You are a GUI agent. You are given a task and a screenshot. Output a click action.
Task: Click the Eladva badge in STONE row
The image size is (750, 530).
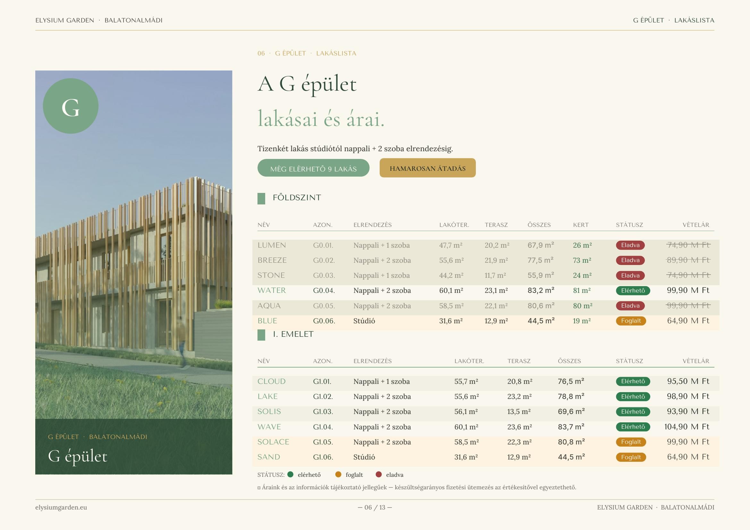pyautogui.click(x=630, y=276)
